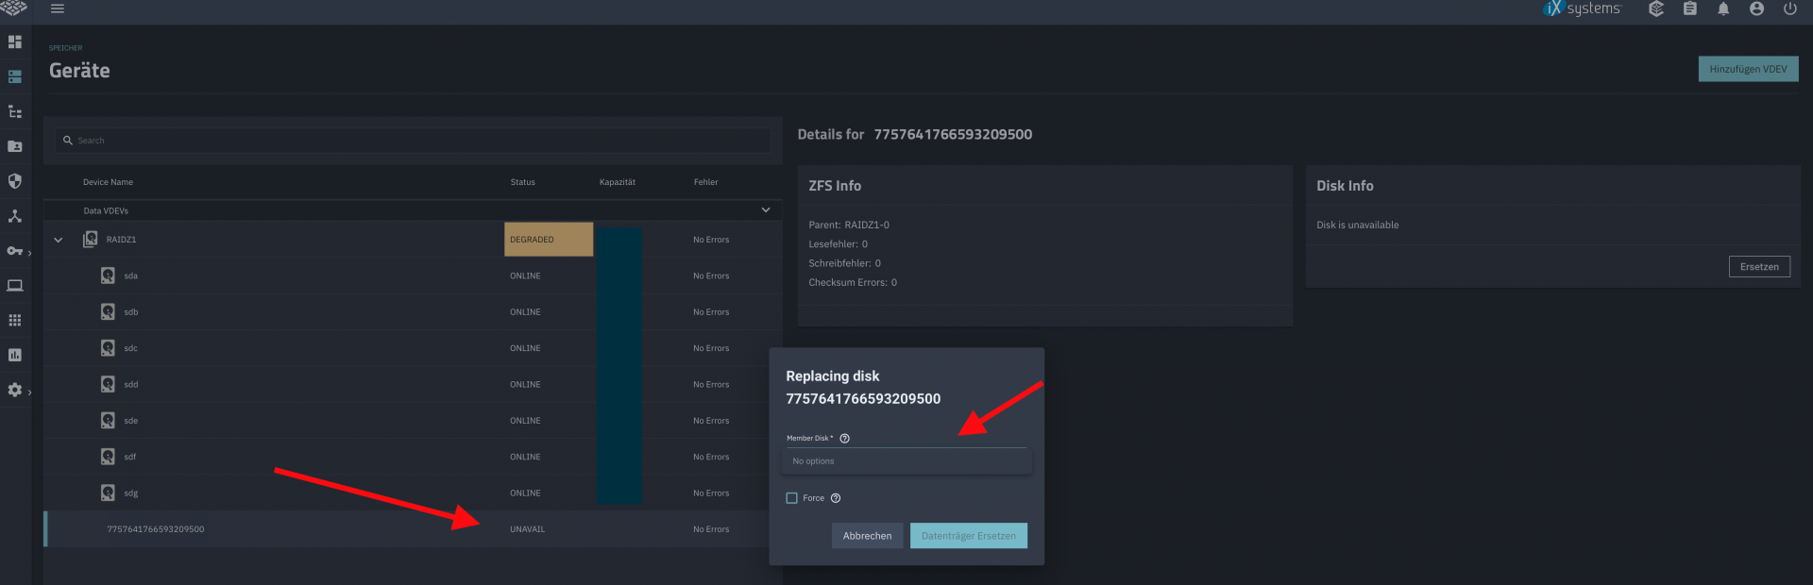Click the sdg disk icon
1813x585 pixels.
[108, 493]
